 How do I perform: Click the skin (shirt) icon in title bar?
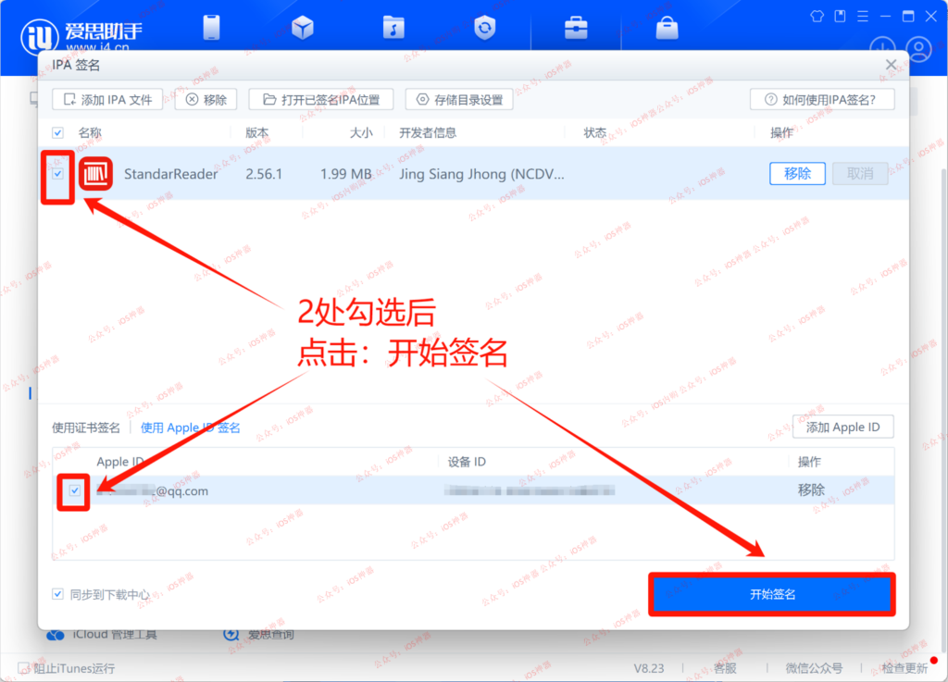(x=817, y=17)
